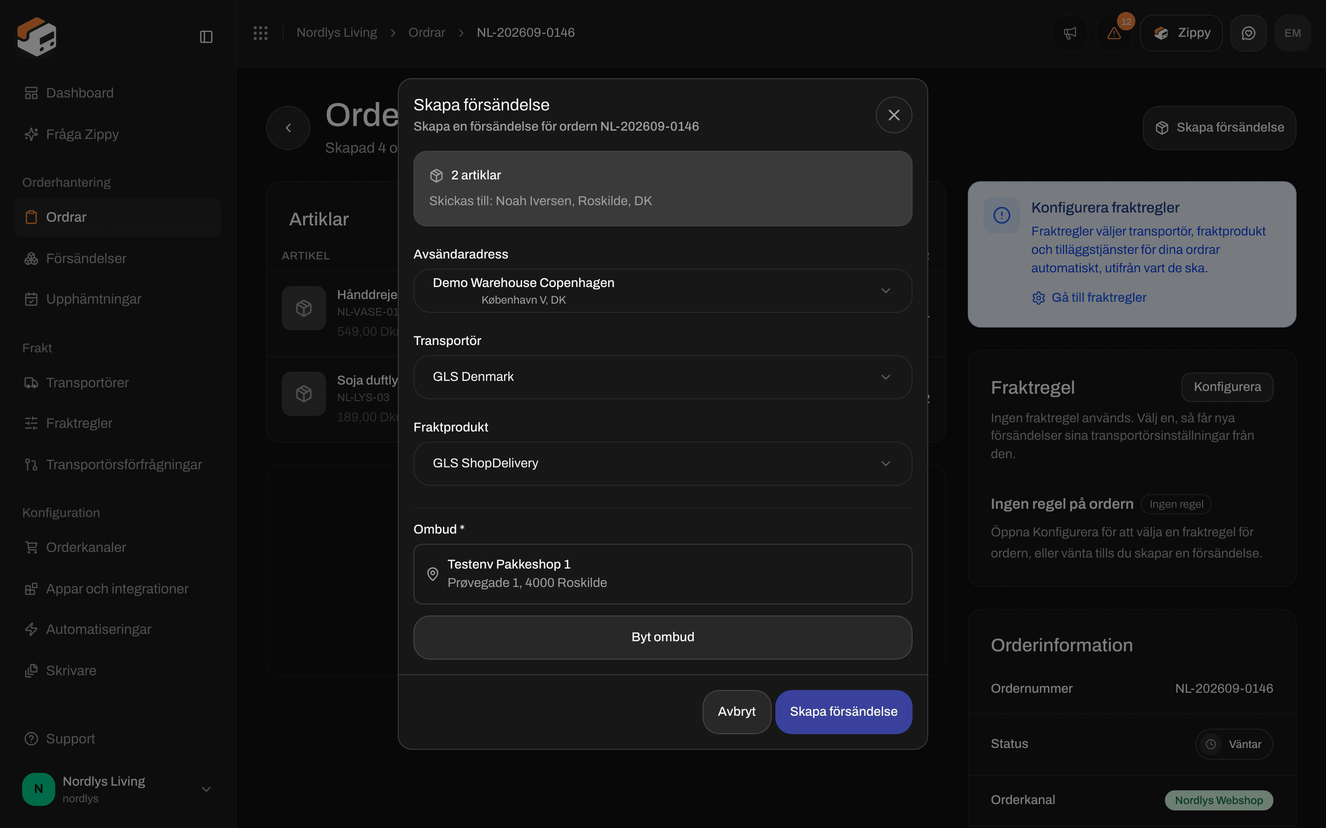
Task: Close the Skapa försändelse dialog
Action: [x=894, y=115]
